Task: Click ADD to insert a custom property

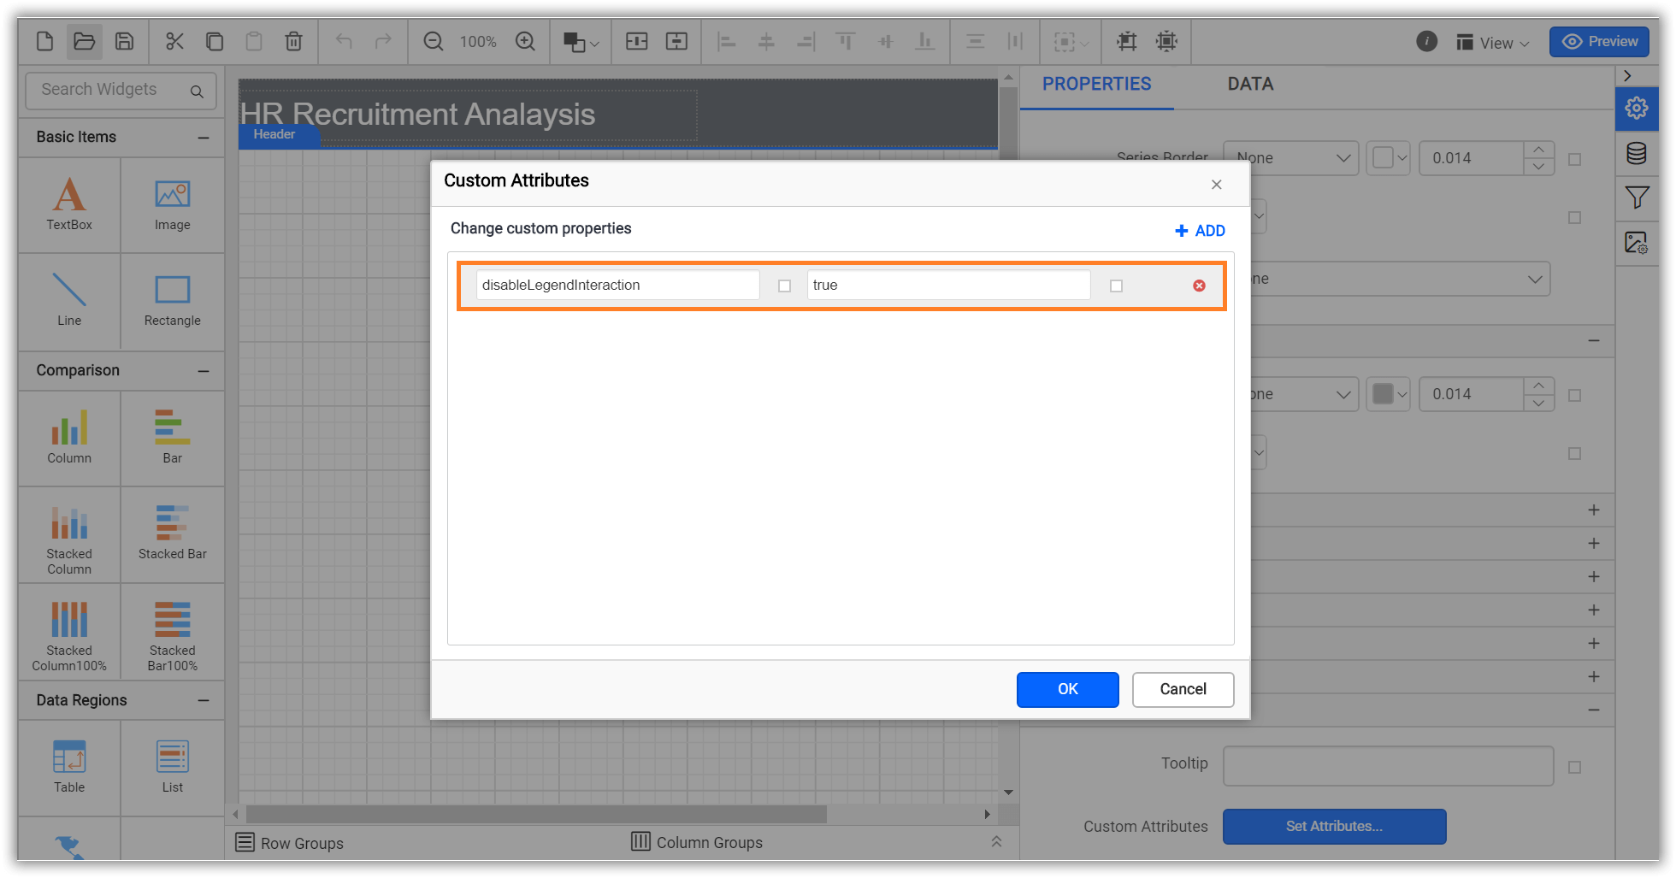Action: [1199, 229]
